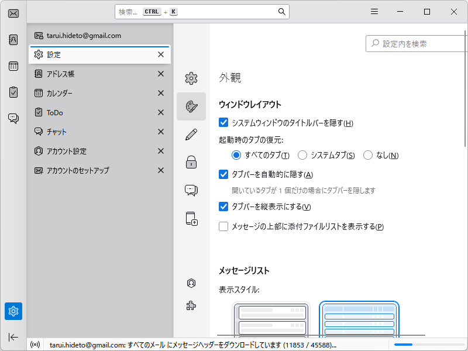
Task: Click the 設定内を検索 search field
Action: tap(417, 43)
